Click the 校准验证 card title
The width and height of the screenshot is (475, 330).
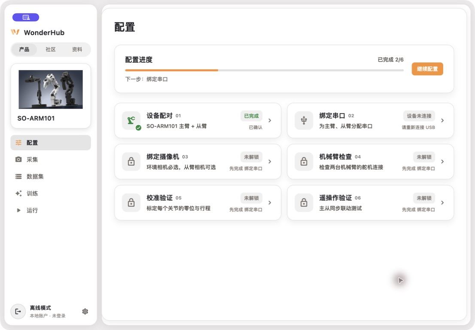[159, 198]
